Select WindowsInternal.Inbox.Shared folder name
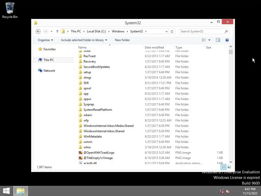 [x=104, y=131]
